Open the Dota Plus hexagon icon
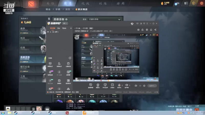Viewport: 205px width, 115px height. click(x=194, y=3)
